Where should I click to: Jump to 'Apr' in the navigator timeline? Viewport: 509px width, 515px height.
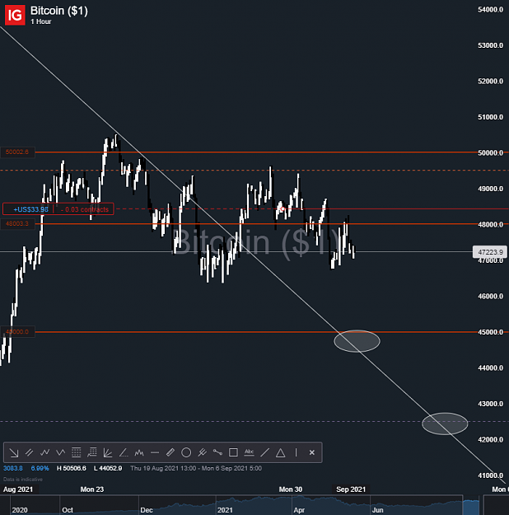click(299, 510)
